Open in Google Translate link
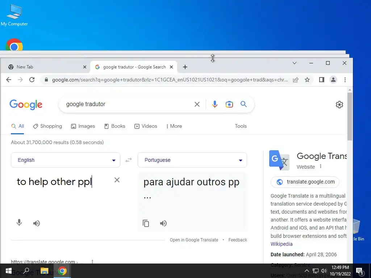Viewport: 371px width, 278px height. click(194, 240)
